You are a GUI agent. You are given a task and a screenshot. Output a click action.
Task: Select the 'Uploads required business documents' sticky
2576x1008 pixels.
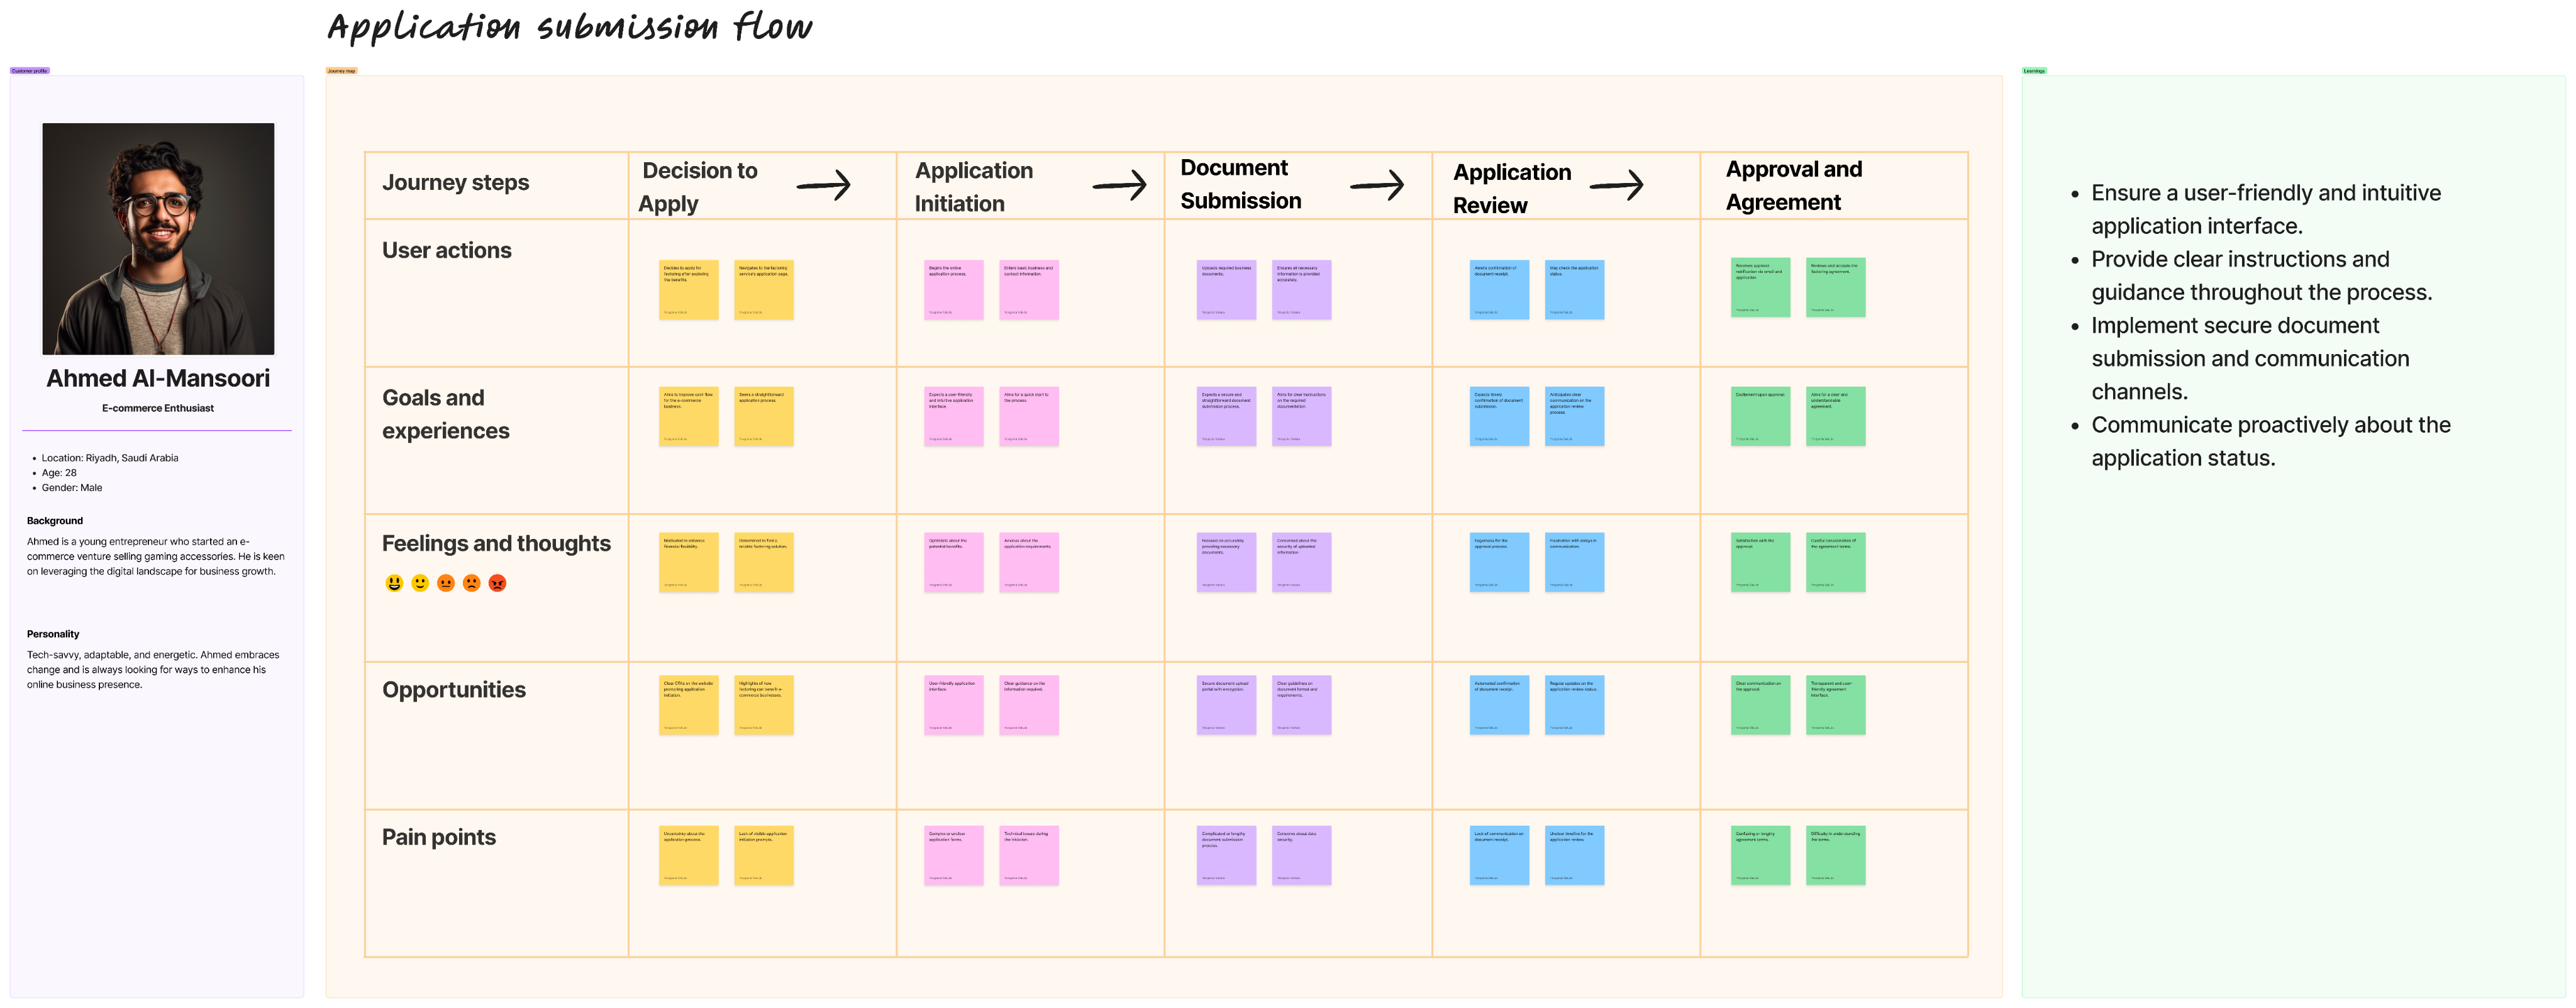[1227, 290]
